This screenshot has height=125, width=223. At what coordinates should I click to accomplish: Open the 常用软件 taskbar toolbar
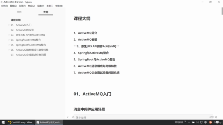pos(179,122)
